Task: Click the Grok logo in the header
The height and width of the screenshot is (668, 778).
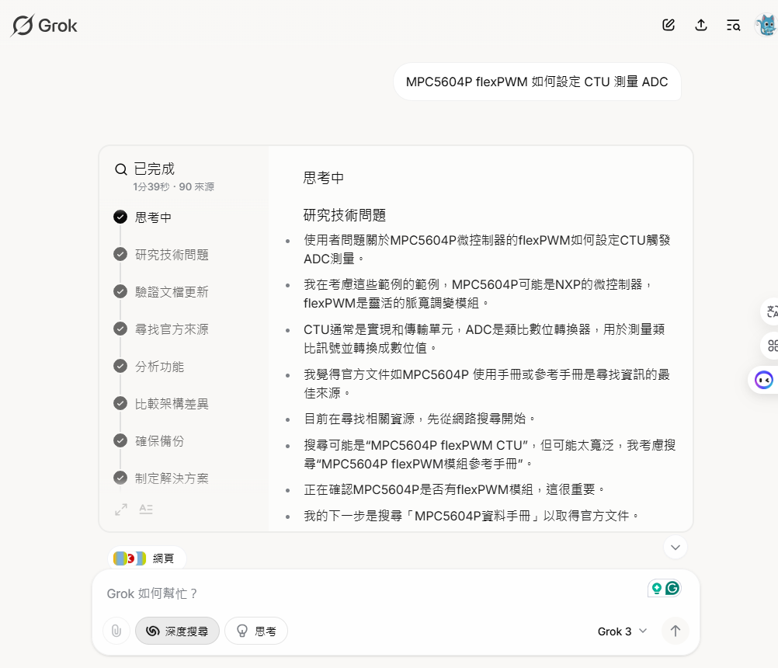Action: click(x=44, y=26)
